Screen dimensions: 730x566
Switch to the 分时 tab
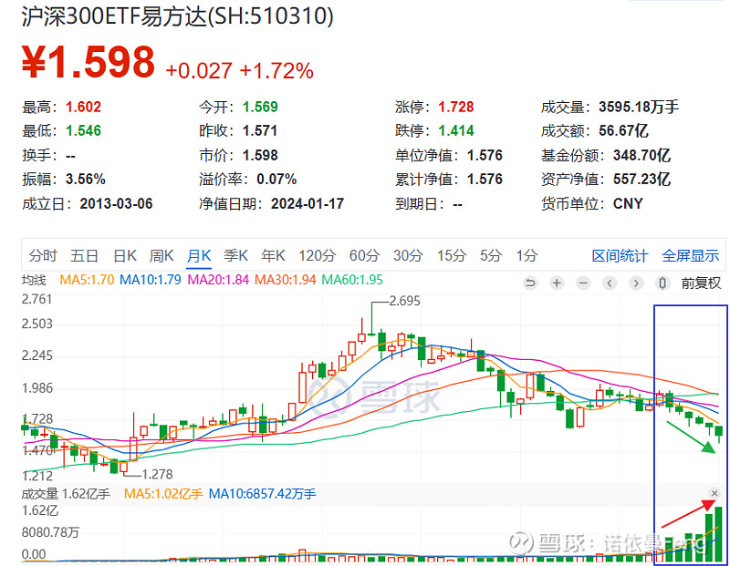point(43,255)
